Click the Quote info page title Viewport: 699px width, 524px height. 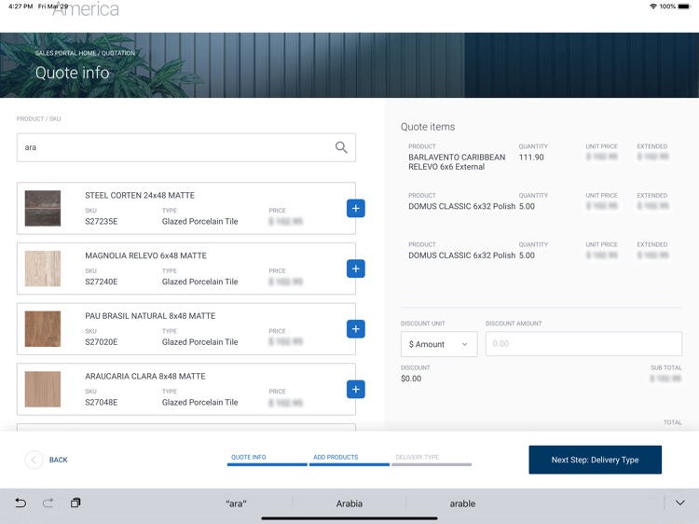coord(72,73)
